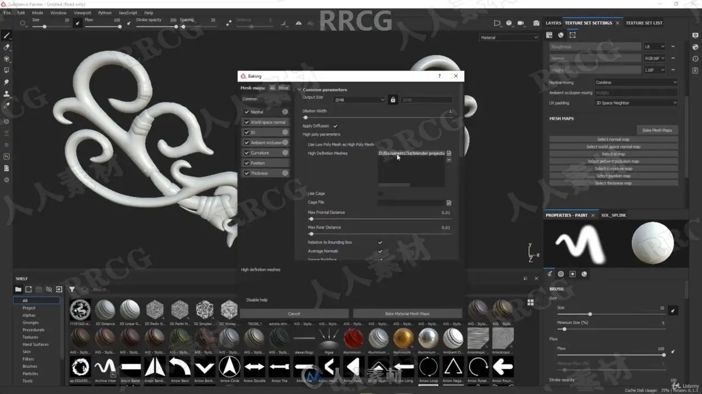The width and height of the screenshot is (702, 394).
Task: Adjust the Max Frontal Distance slider
Action: (381, 219)
